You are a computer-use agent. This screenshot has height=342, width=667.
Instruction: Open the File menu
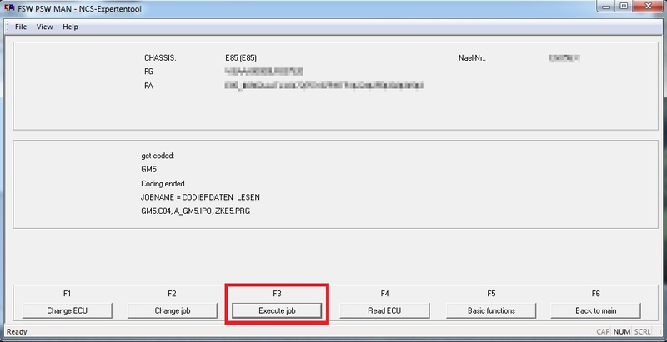pos(21,27)
